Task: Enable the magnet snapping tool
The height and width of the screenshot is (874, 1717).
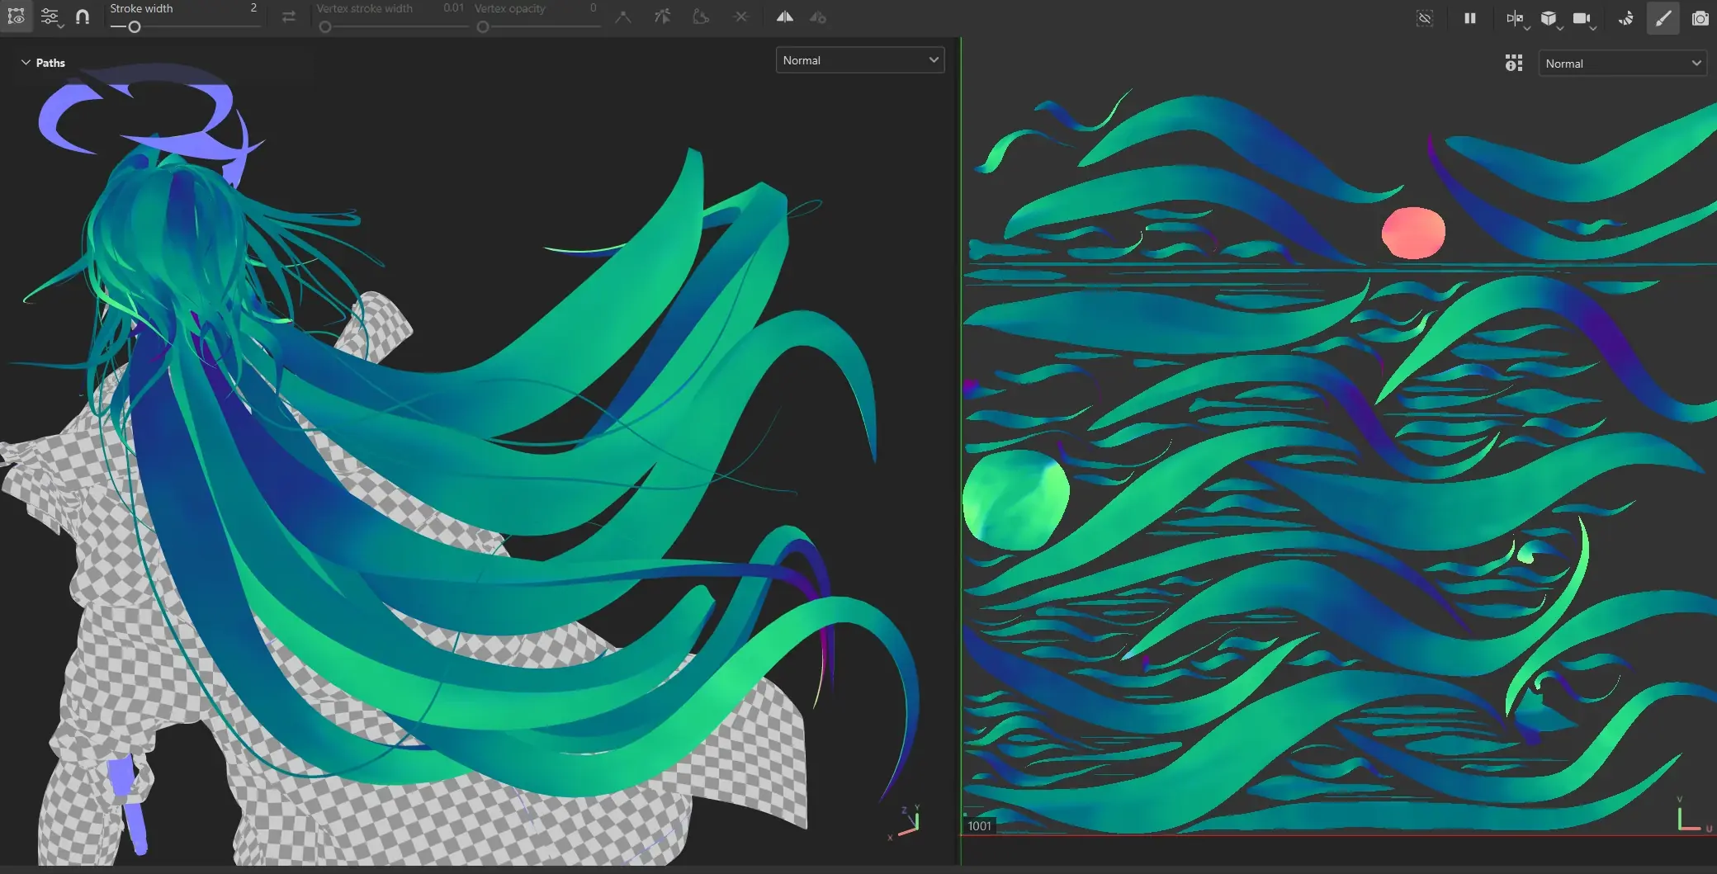Action: [83, 17]
